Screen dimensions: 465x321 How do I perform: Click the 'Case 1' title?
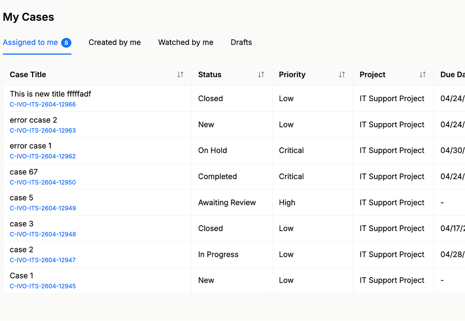(x=21, y=276)
